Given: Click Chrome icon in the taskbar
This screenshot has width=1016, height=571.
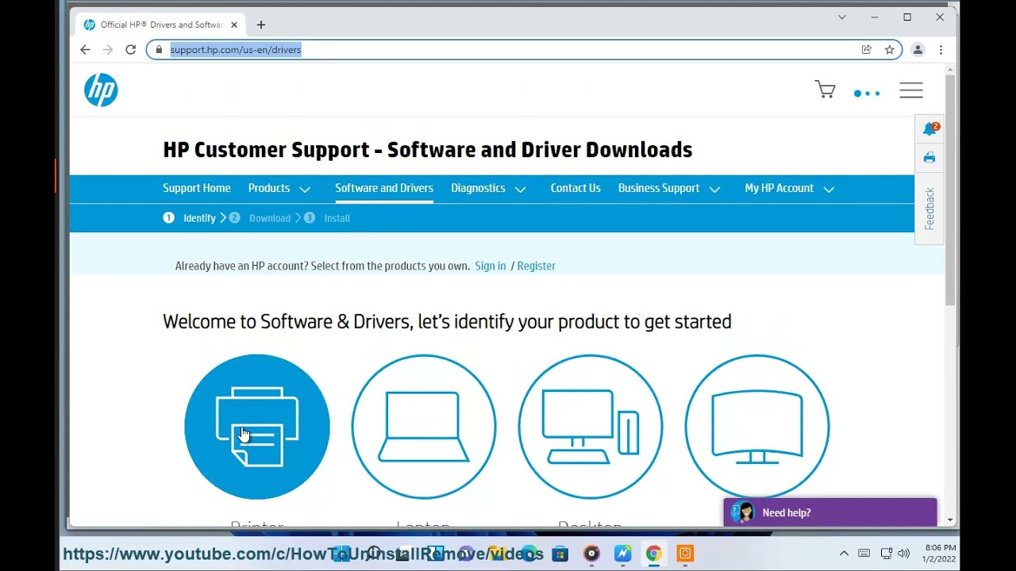Looking at the screenshot, I should 653,554.
